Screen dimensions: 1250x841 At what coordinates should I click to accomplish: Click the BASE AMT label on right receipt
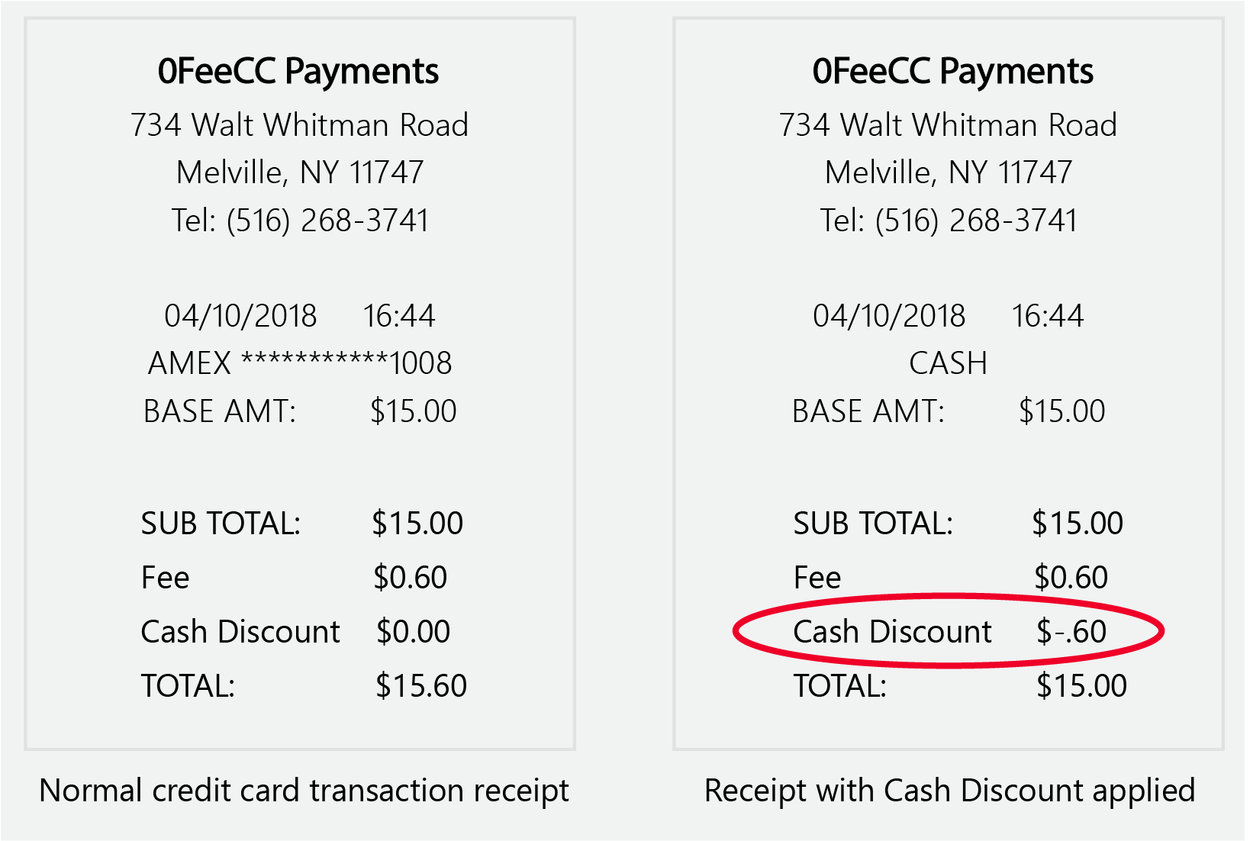[868, 411]
